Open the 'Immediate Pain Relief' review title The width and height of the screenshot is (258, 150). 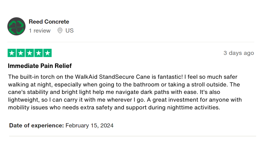(x=40, y=66)
